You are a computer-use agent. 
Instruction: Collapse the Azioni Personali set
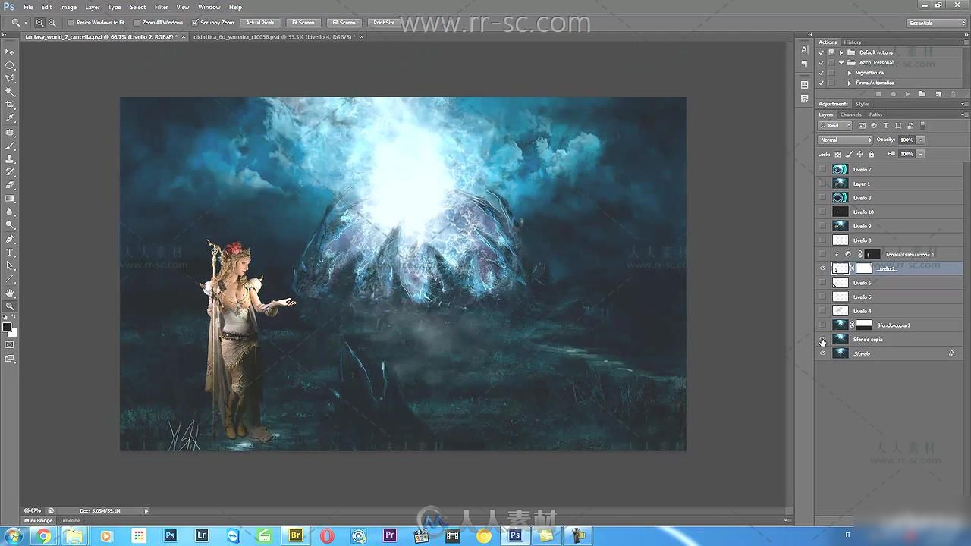click(x=841, y=62)
